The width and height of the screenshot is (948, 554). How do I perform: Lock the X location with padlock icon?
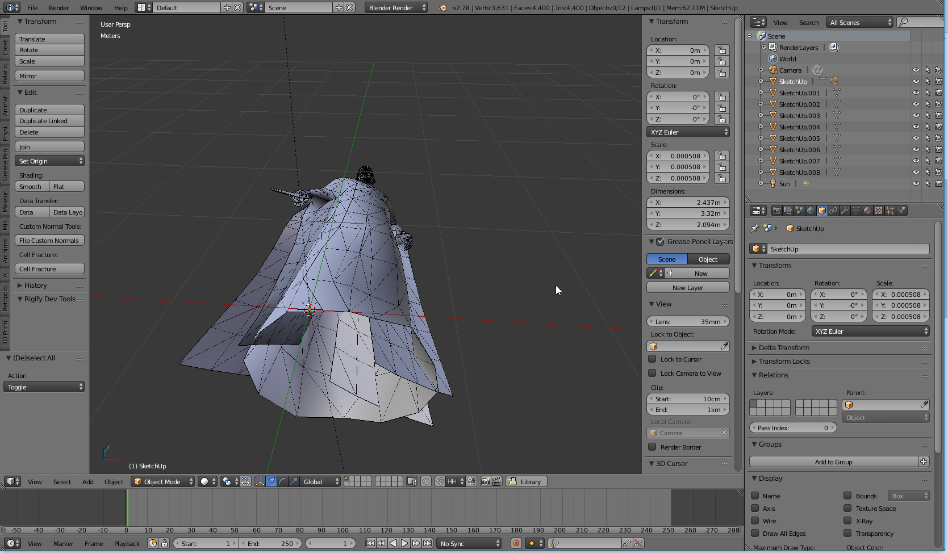[x=722, y=50]
